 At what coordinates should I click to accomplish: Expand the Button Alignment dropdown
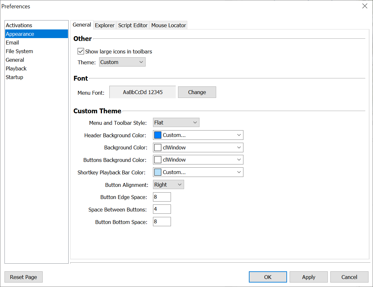168,185
